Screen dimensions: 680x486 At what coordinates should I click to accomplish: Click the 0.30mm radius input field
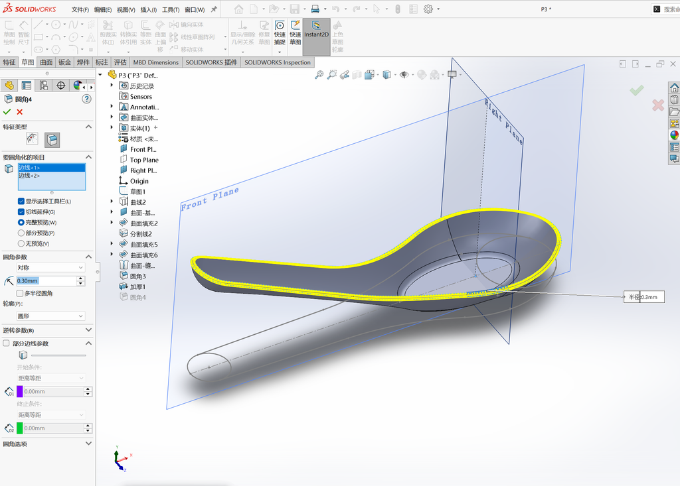pos(46,280)
